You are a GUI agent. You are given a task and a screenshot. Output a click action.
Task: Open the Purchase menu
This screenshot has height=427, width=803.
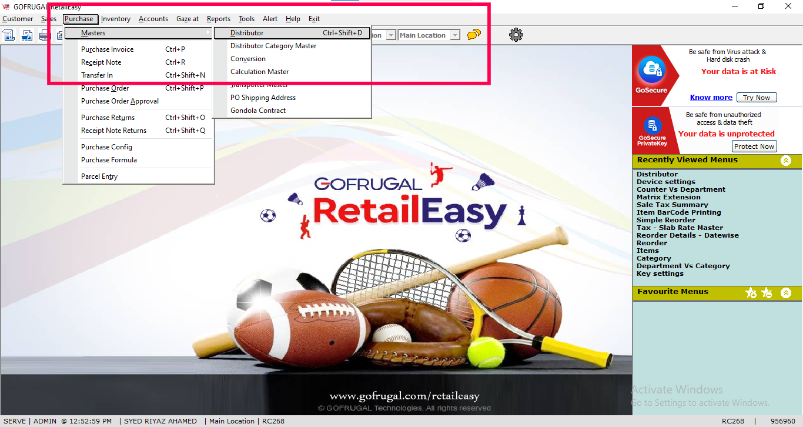click(79, 19)
